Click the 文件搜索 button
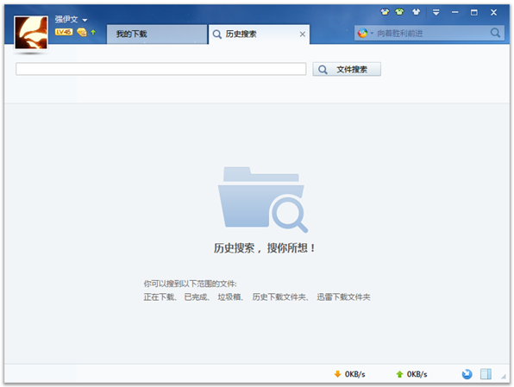The width and height of the screenshot is (514, 387). click(347, 69)
